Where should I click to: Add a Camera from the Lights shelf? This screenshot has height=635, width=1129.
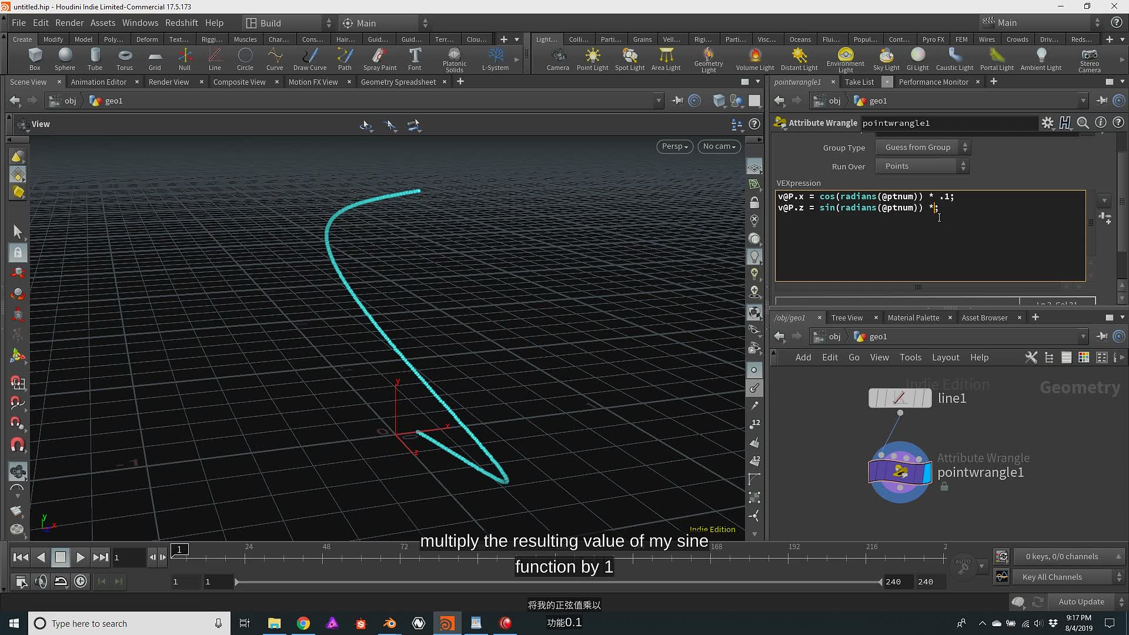click(x=557, y=59)
